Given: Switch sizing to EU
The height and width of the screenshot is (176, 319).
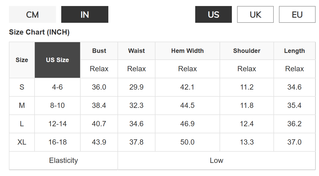Looking at the screenshot, I should [297, 15].
